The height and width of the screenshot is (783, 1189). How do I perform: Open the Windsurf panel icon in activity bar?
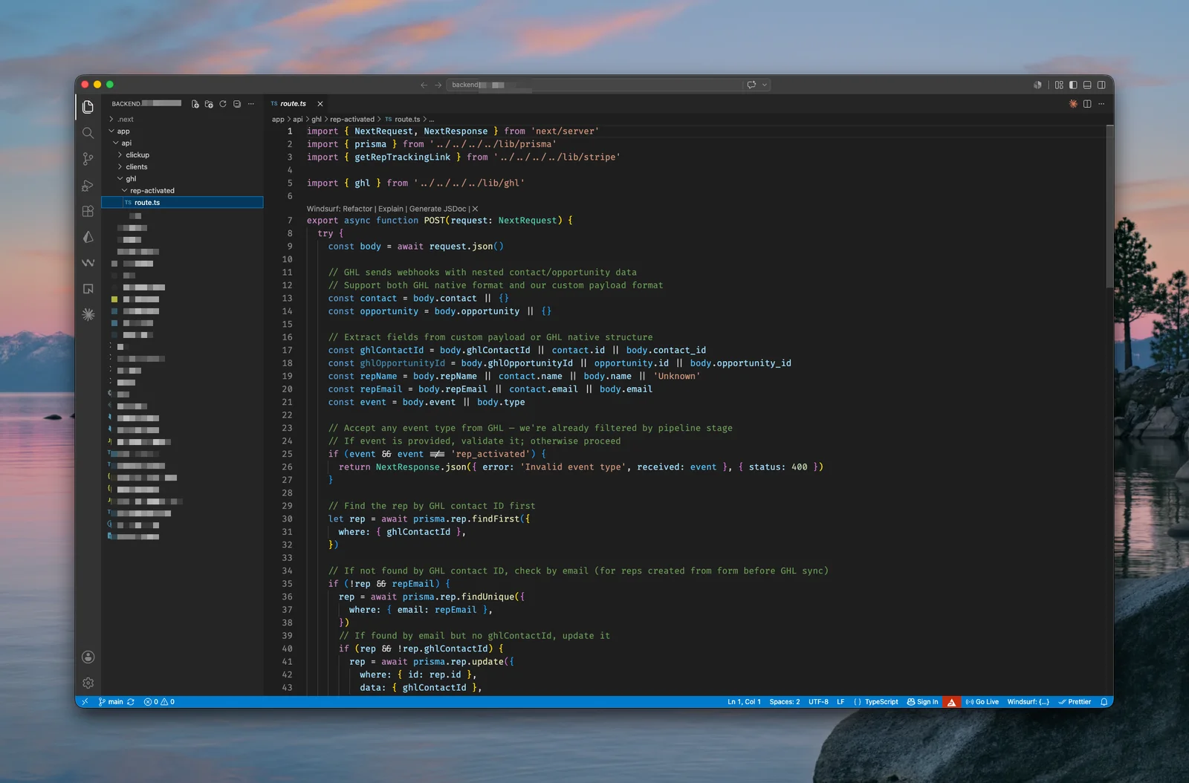88,263
